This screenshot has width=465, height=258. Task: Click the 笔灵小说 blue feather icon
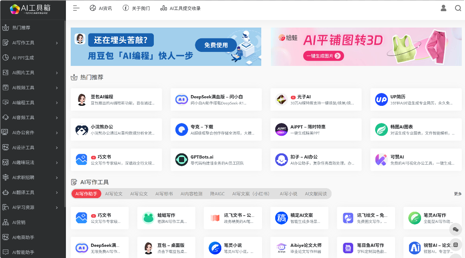pos(215,248)
